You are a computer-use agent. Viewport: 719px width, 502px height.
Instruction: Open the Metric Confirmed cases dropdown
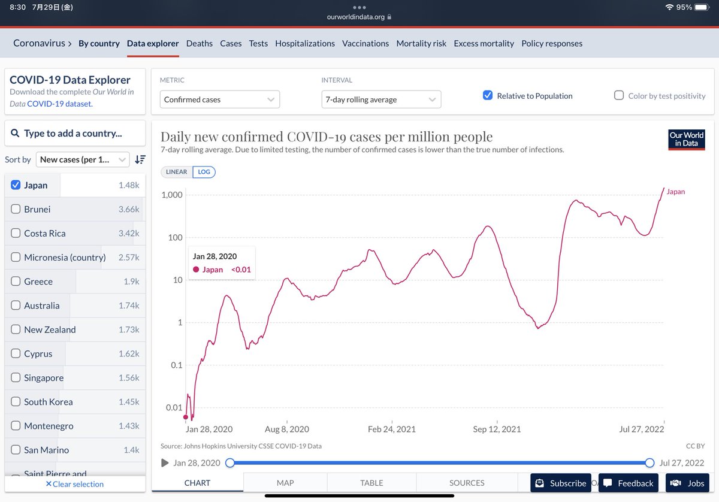[x=220, y=99]
